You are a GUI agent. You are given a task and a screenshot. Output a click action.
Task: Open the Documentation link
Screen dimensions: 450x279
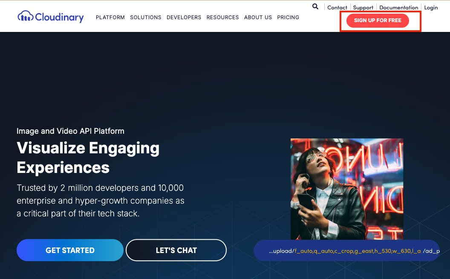coord(398,8)
